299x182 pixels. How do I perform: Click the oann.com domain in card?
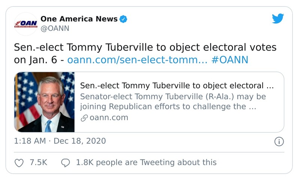pyautogui.click(x=109, y=118)
